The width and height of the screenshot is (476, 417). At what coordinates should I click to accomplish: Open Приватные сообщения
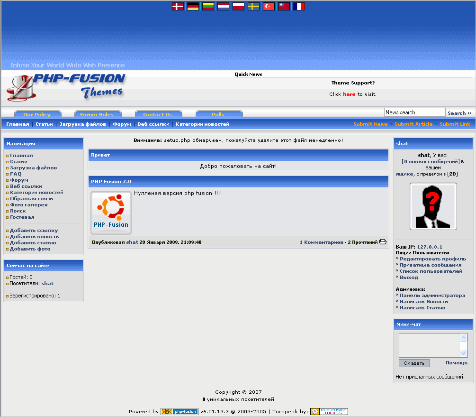click(431, 265)
